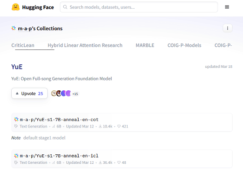The height and width of the screenshot is (169, 243).
Task: Show the +15 additional upvoters
Action: tap(75, 94)
